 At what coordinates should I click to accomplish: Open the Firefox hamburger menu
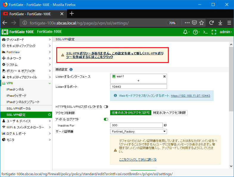coord(229,23)
